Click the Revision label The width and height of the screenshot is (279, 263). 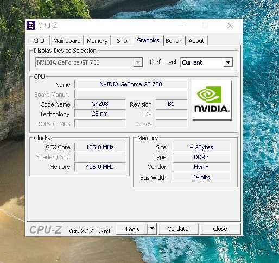(x=141, y=104)
